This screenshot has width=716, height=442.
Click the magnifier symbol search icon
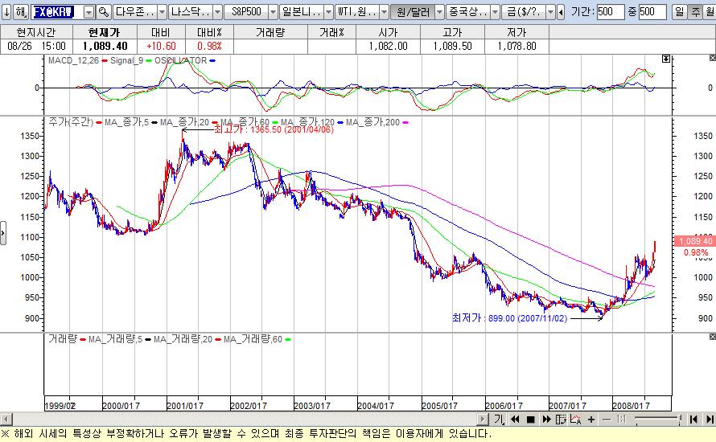click(104, 12)
